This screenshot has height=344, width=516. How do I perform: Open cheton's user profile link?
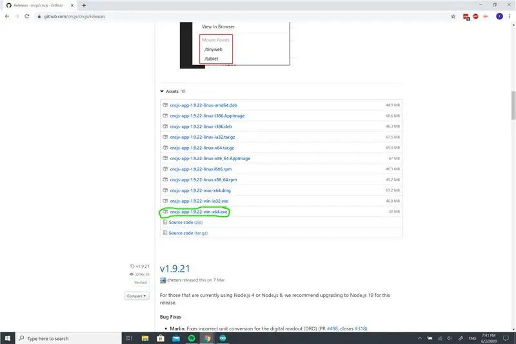(x=174, y=280)
